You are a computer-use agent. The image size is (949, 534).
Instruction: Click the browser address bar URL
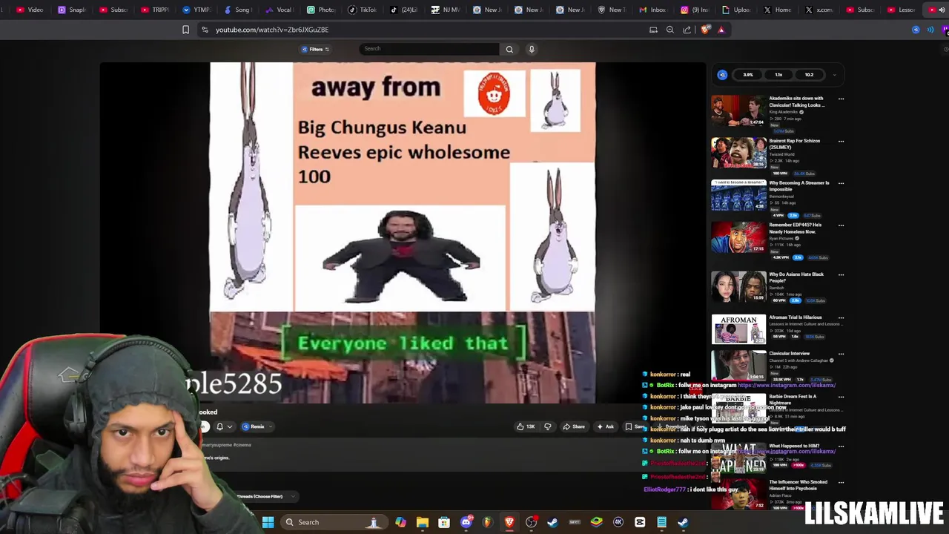(272, 30)
